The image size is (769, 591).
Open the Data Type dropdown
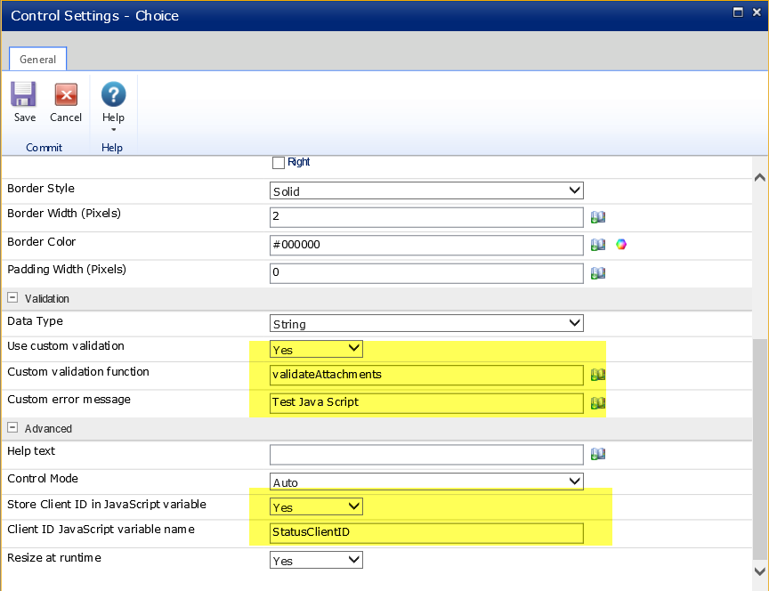[574, 320]
